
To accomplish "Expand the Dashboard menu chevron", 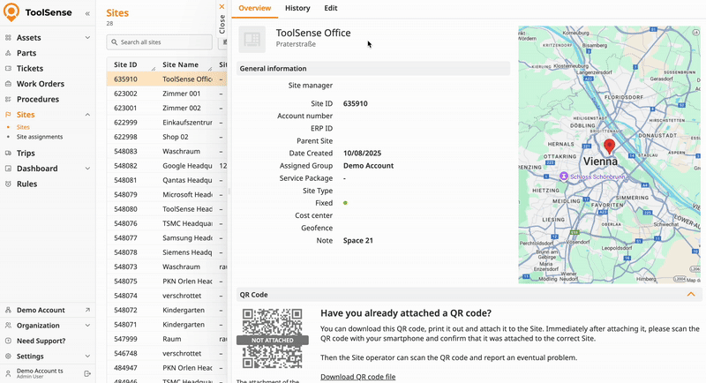I will tap(87, 169).
